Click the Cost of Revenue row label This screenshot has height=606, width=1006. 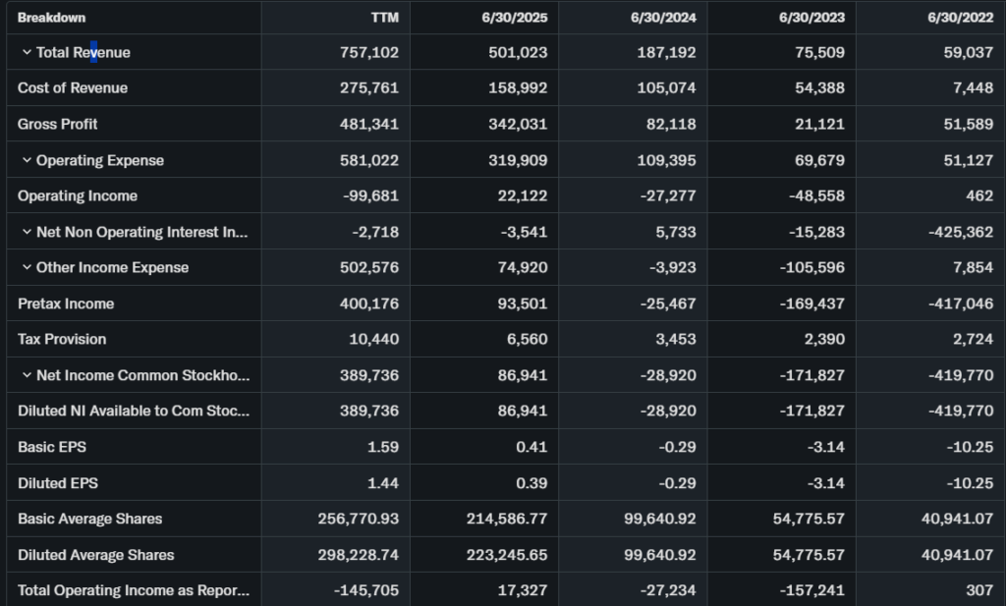[73, 88]
